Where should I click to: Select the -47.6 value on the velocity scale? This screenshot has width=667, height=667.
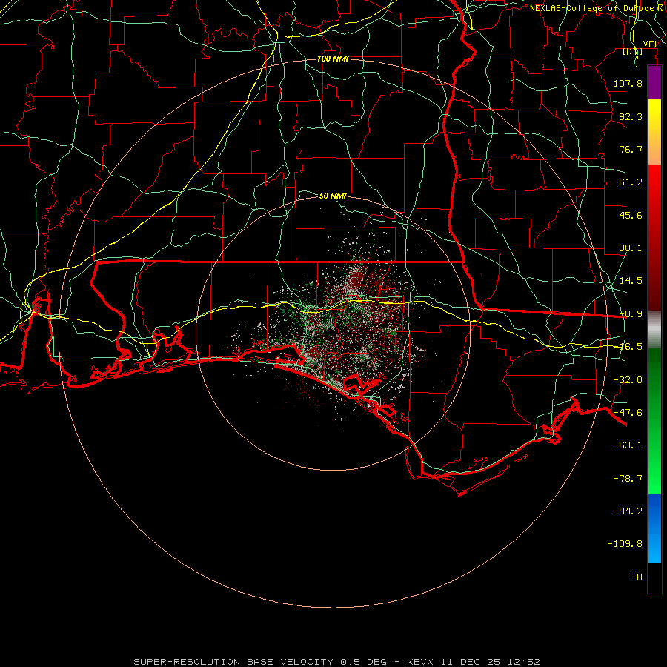pyautogui.click(x=628, y=413)
